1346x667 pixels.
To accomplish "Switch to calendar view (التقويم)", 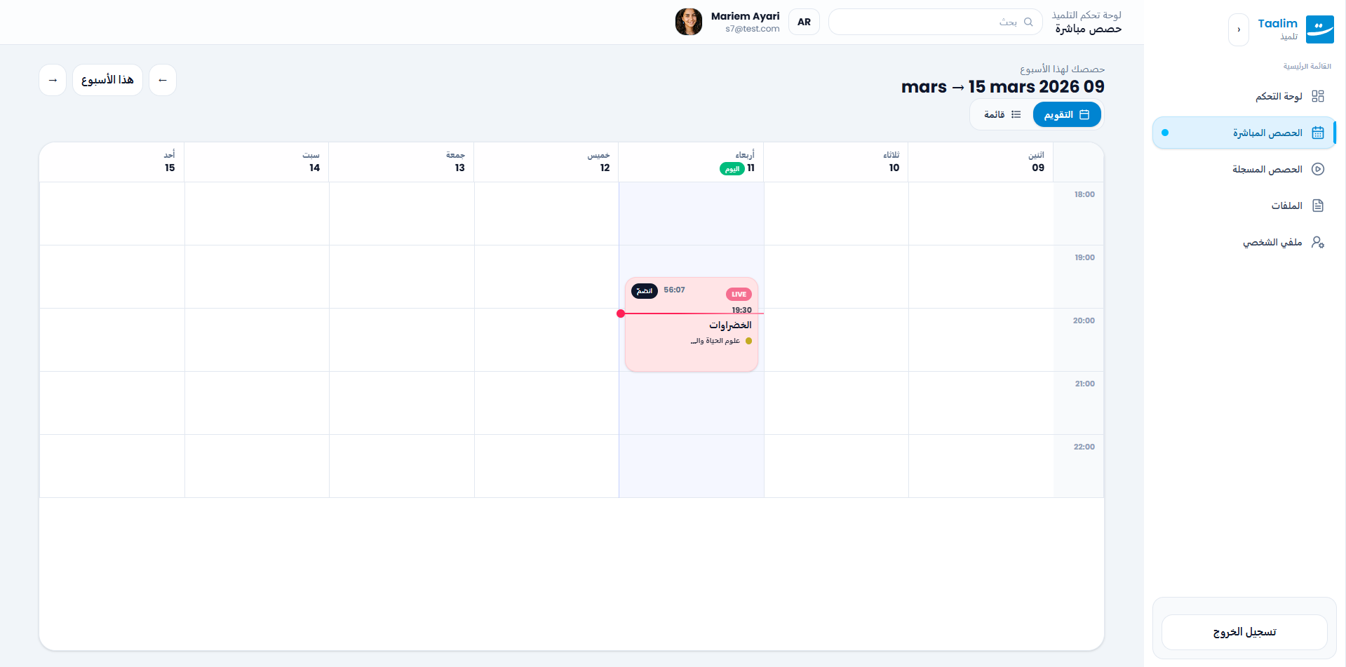I will coord(1067,114).
